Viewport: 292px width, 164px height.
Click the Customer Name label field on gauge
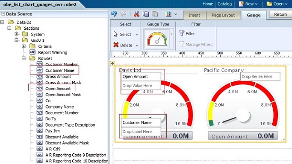(x=141, y=122)
